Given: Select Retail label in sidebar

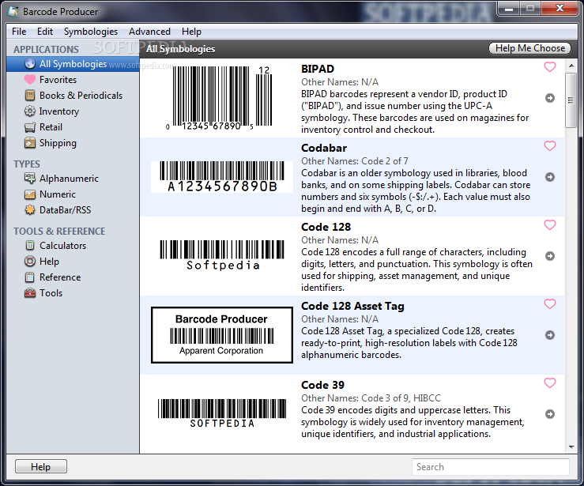Looking at the screenshot, I should point(51,127).
